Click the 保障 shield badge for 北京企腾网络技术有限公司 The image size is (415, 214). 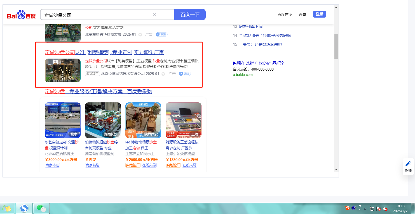pyautogui.click(x=185, y=74)
